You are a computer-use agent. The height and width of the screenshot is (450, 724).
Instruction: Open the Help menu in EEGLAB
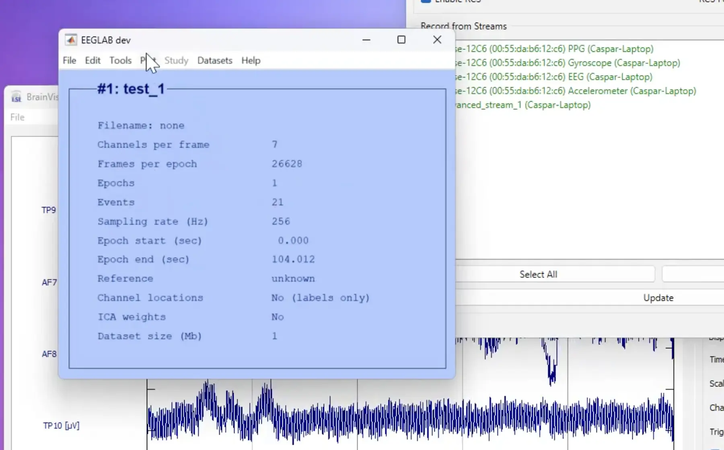click(x=251, y=60)
